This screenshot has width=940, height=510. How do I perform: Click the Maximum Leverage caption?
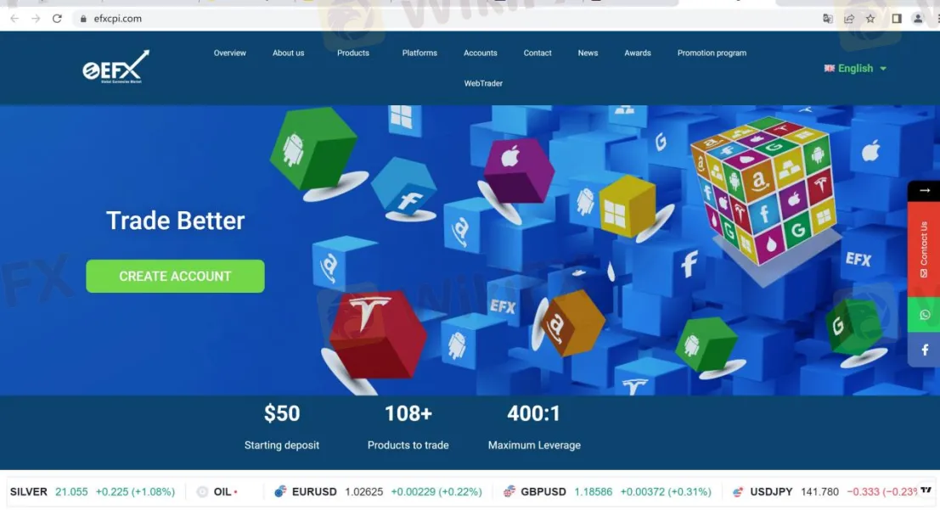click(x=534, y=446)
